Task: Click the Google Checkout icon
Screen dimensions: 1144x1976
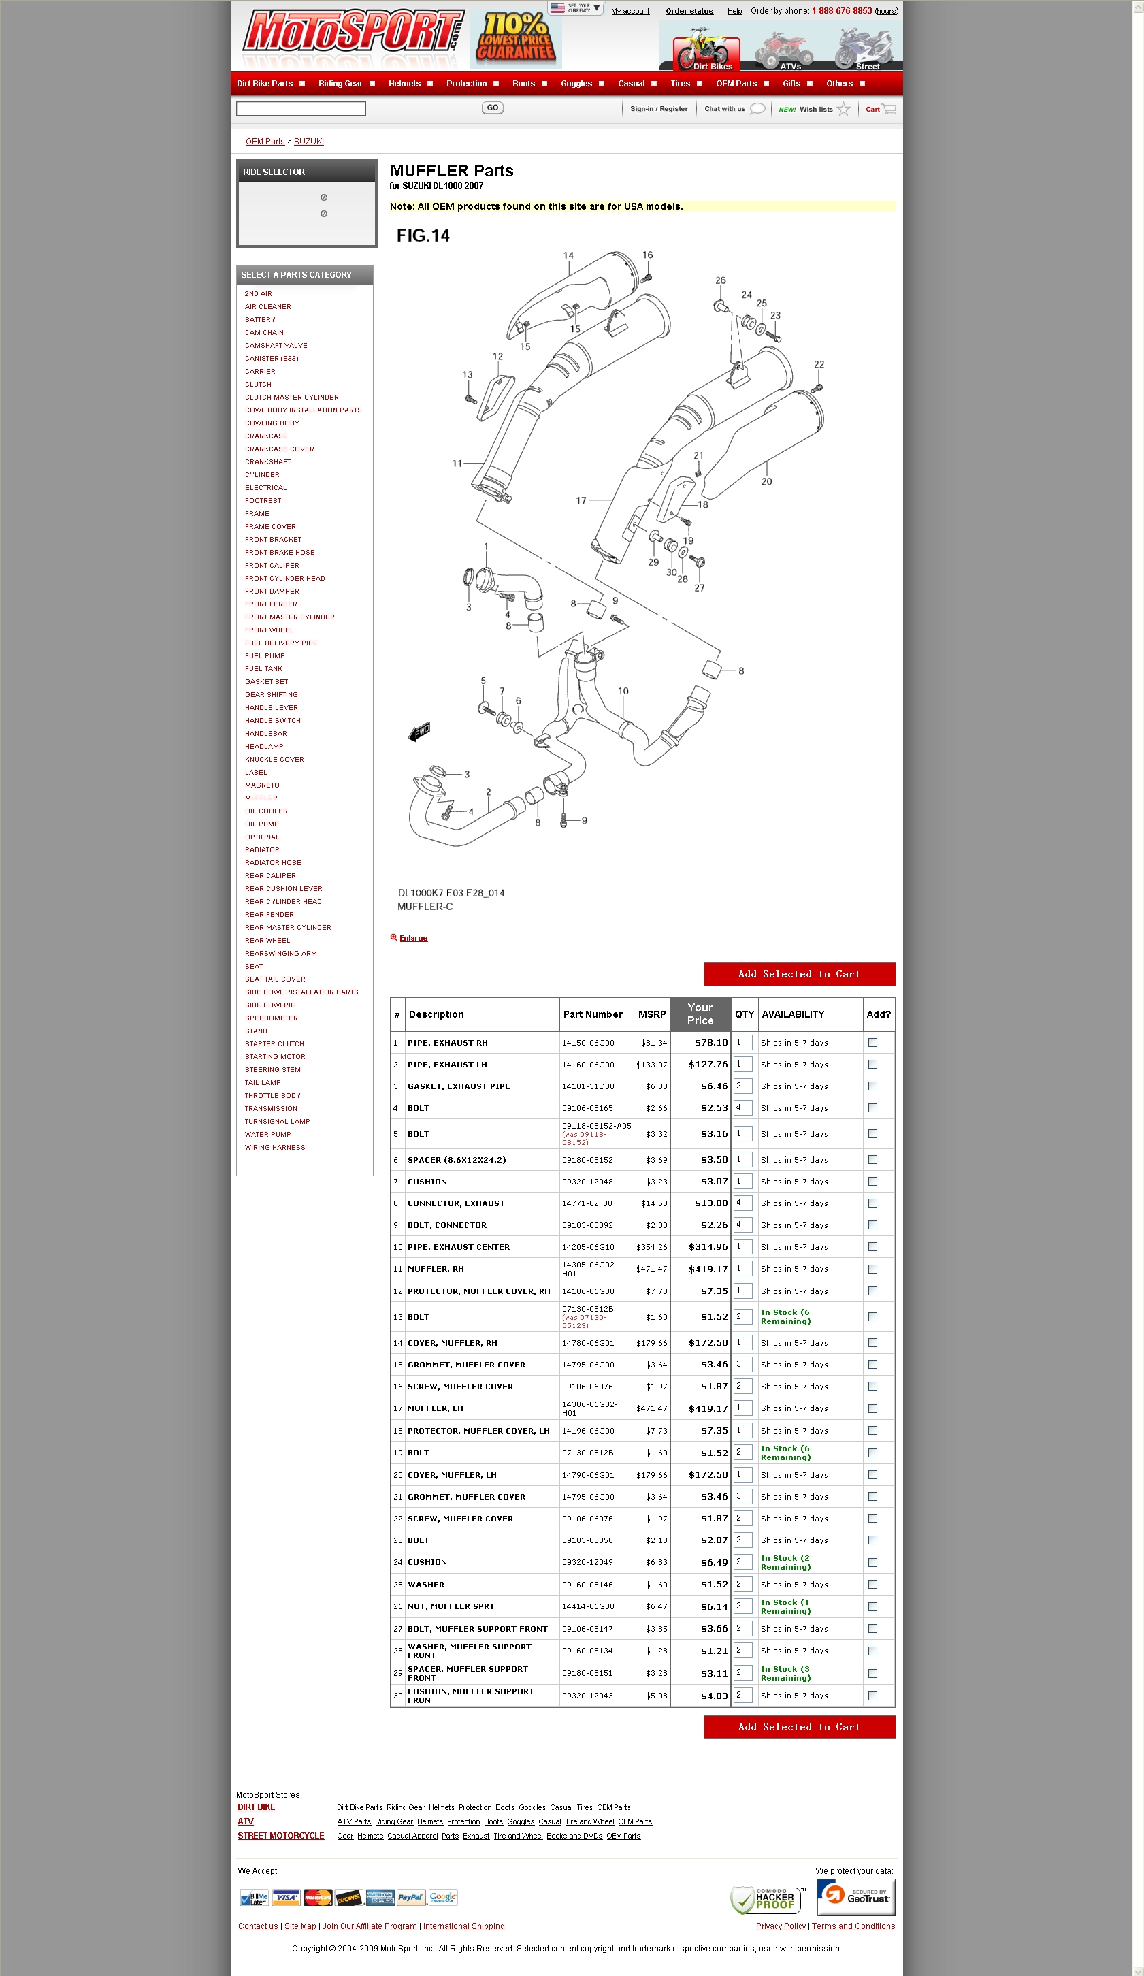Action: click(x=442, y=1898)
